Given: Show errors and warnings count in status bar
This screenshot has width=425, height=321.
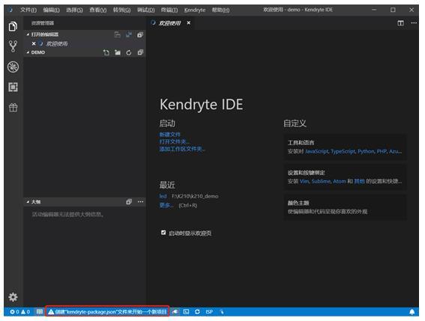Looking at the screenshot, I should (20, 312).
